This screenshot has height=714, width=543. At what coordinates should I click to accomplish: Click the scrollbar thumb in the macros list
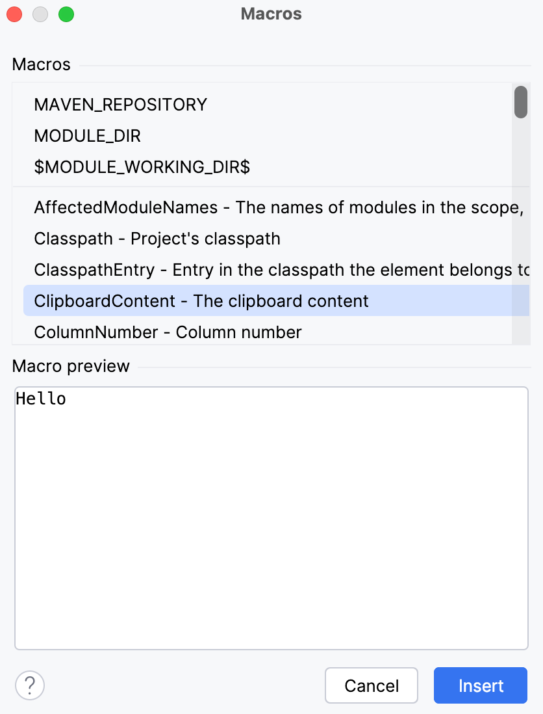point(520,103)
